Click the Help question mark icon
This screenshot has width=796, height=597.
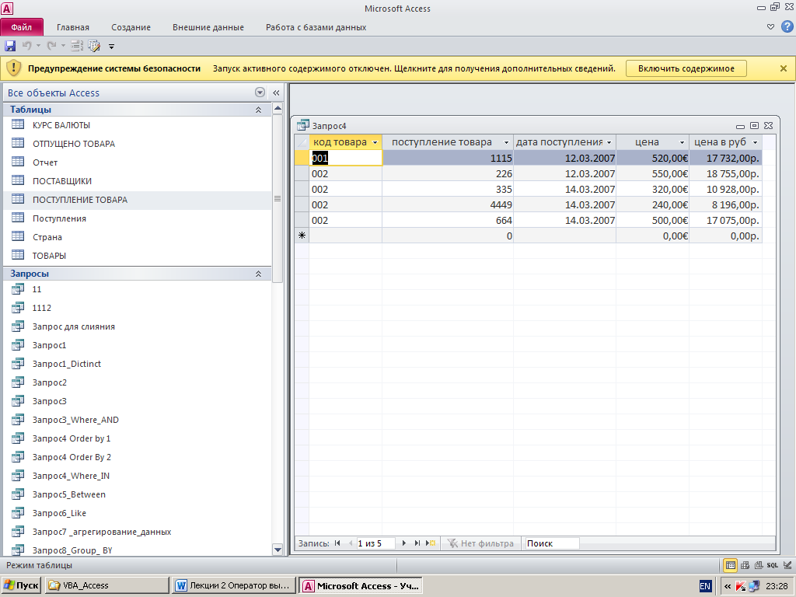pyautogui.click(x=787, y=27)
